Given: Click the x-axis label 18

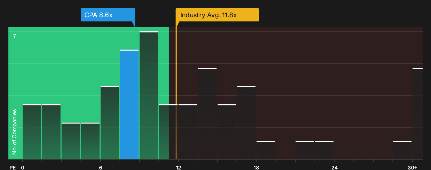Looking at the screenshot, I should click(x=256, y=167).
